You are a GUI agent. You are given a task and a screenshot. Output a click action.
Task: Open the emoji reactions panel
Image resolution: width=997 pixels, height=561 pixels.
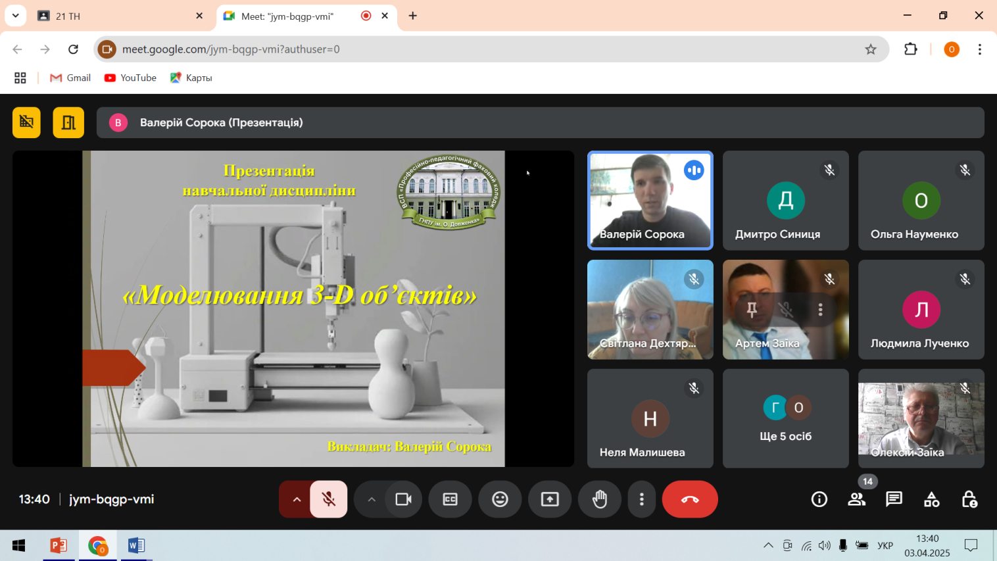[x=500, y=499]
